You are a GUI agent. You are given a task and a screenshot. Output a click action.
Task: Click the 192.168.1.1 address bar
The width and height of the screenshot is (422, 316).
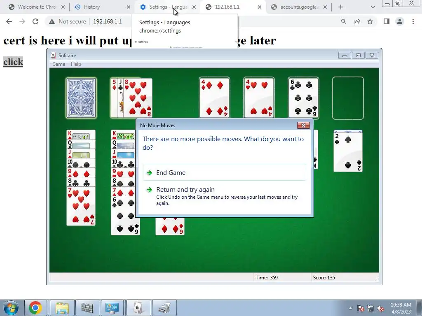coord(108,21)
